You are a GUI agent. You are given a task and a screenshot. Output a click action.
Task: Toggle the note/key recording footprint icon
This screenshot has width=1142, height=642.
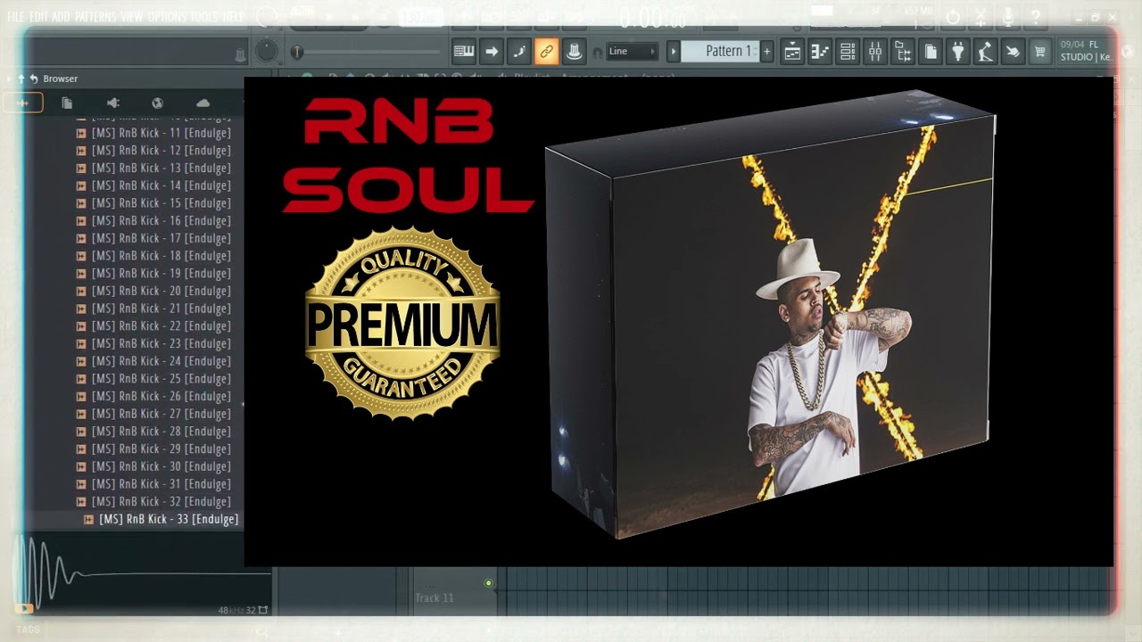click(x=519, y=52)
